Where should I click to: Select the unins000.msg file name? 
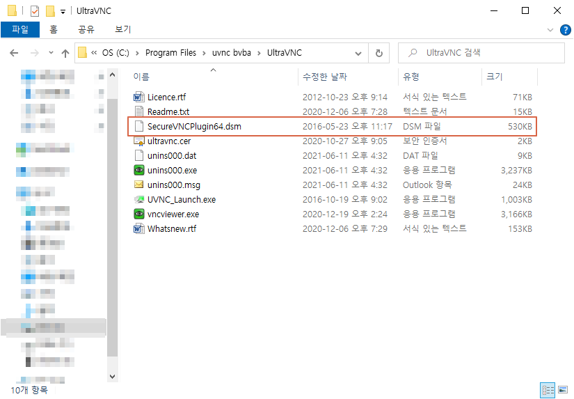[174, 185]
